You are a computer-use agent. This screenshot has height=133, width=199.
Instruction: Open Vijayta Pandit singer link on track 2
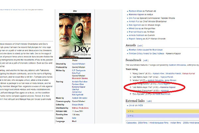click(x=167, y=77)
